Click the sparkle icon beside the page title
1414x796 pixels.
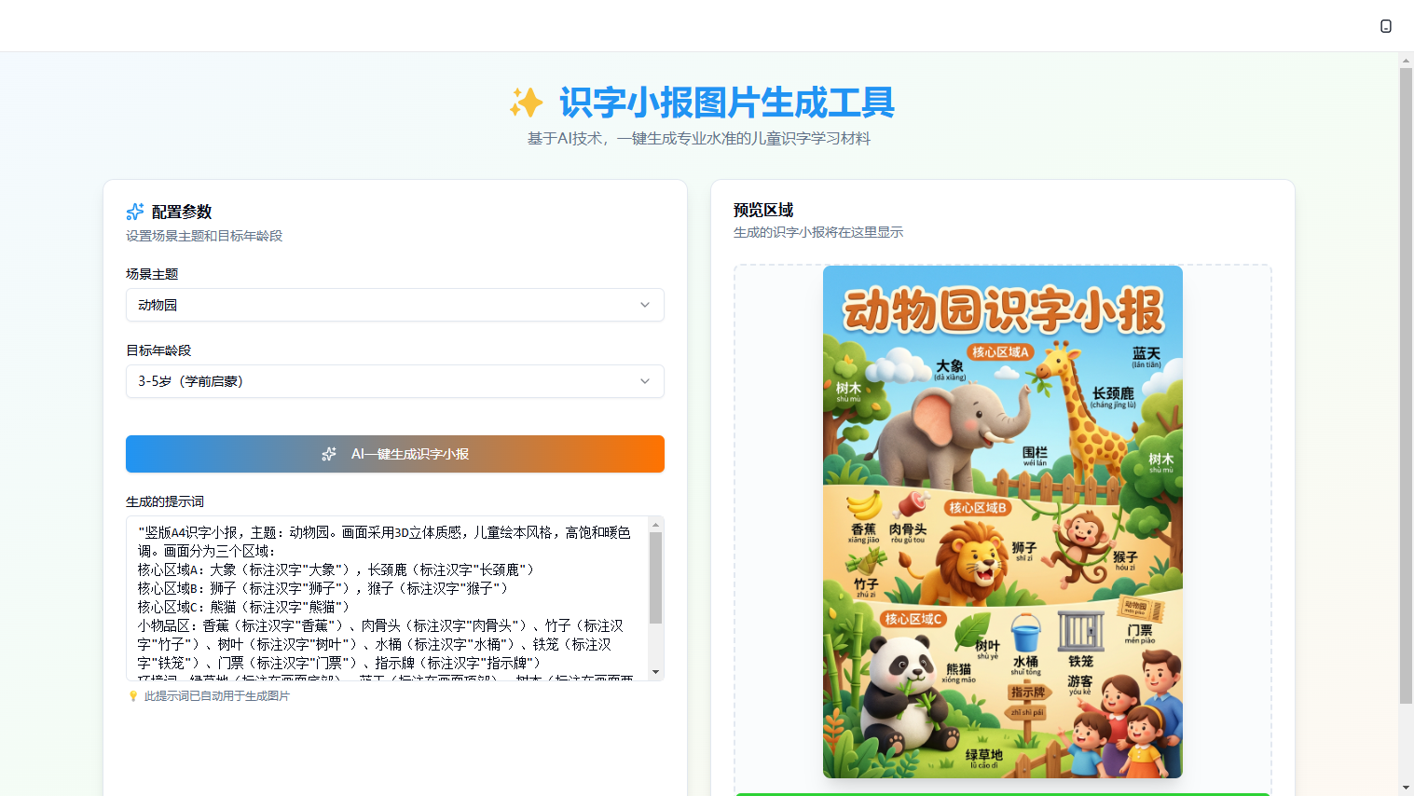[x=526, y=103]
